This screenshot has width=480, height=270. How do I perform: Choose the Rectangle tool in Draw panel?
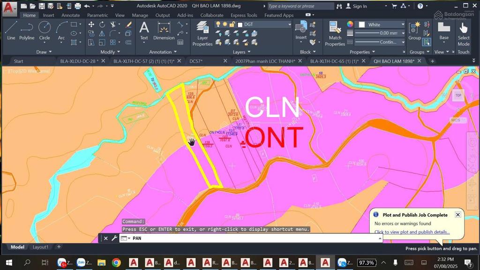click(74, 24)
